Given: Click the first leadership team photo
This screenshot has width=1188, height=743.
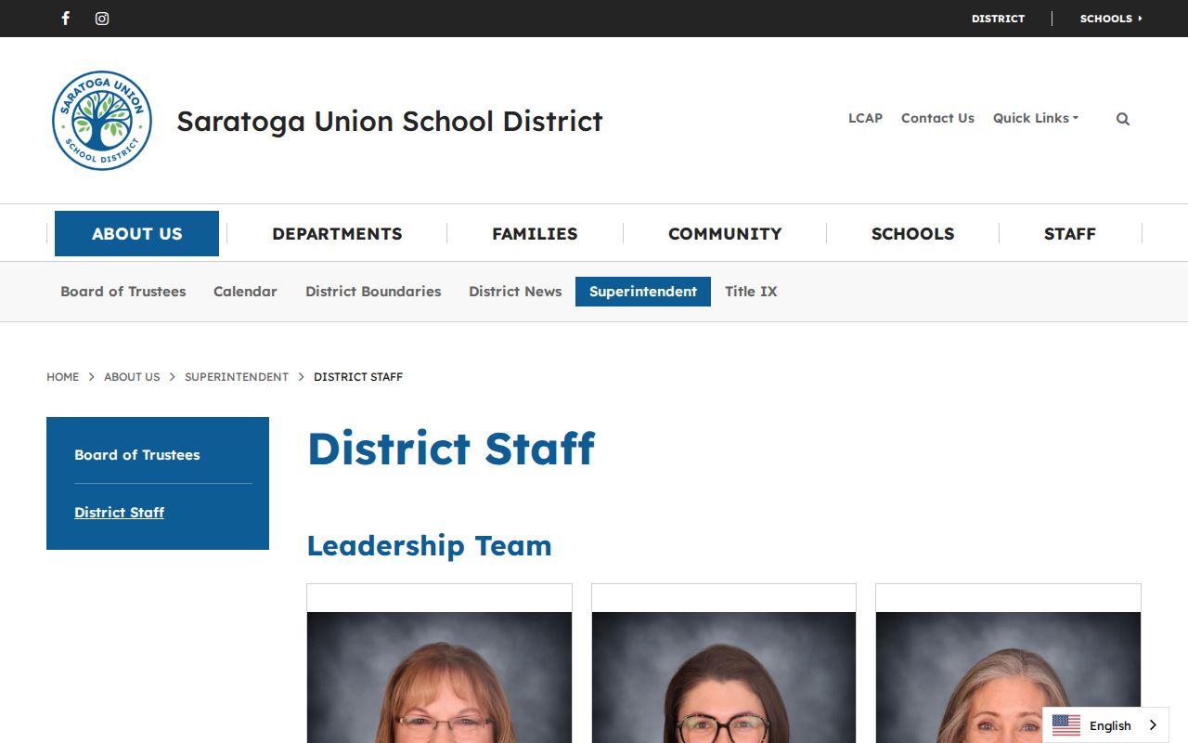Looking at the screenshot, I should coord(439,677).
